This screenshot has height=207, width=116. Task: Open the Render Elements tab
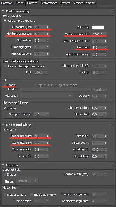pos(85,3)
